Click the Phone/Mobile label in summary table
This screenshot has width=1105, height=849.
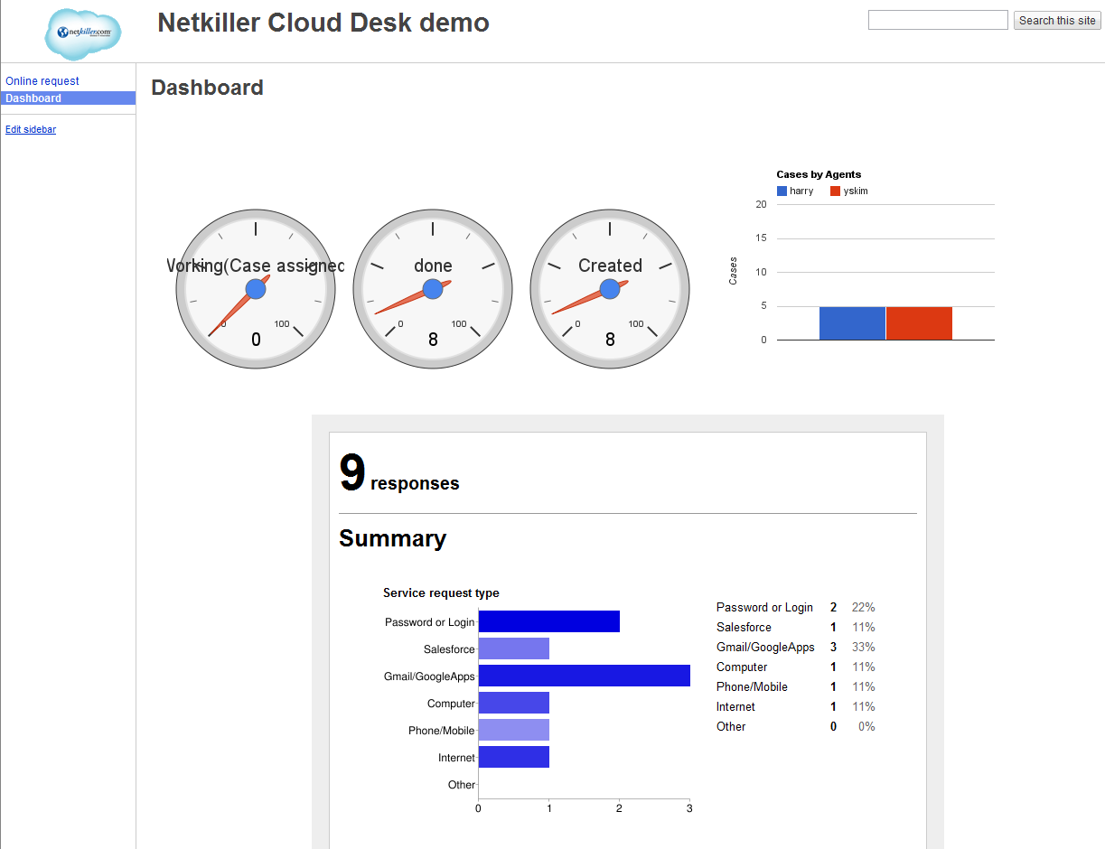[x=752, y=687]
